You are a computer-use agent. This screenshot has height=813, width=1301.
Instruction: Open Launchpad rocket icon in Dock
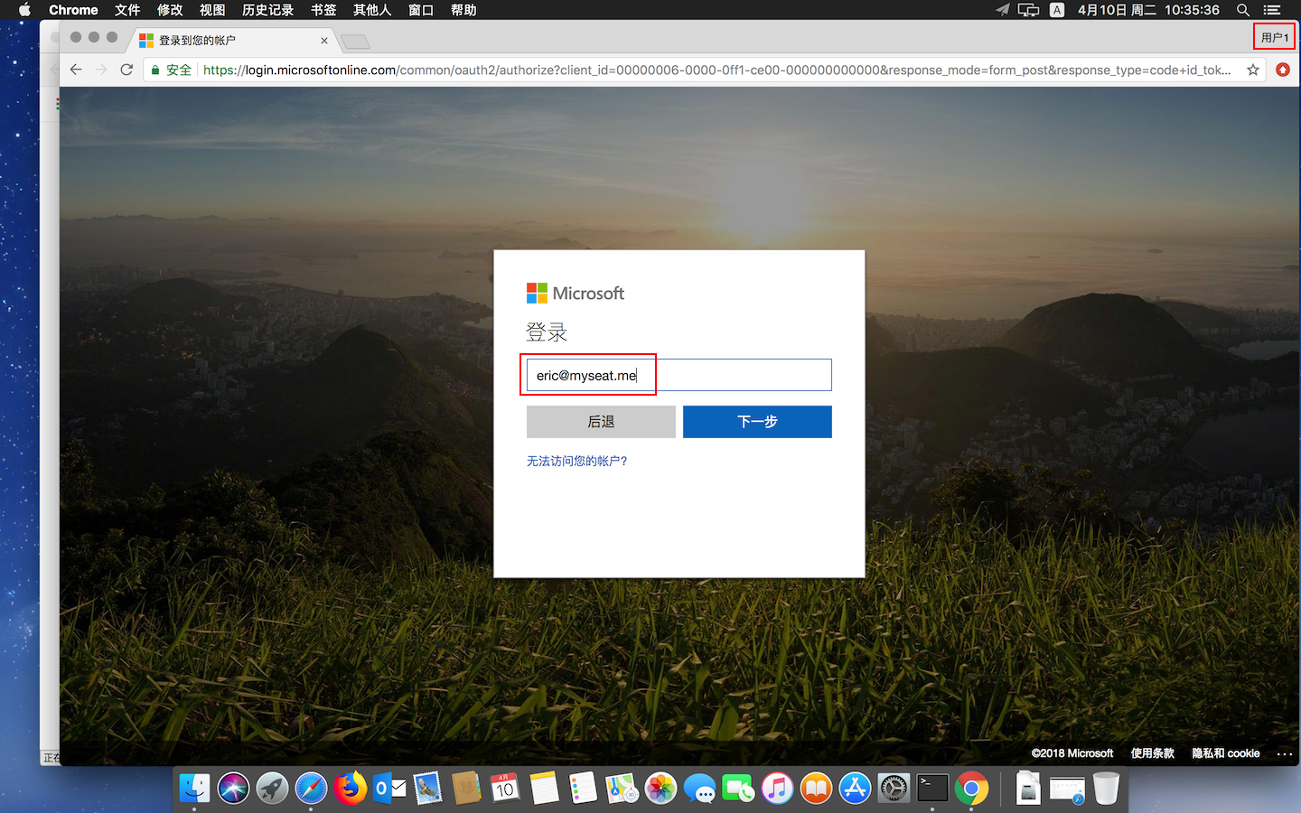click(272, 789)
